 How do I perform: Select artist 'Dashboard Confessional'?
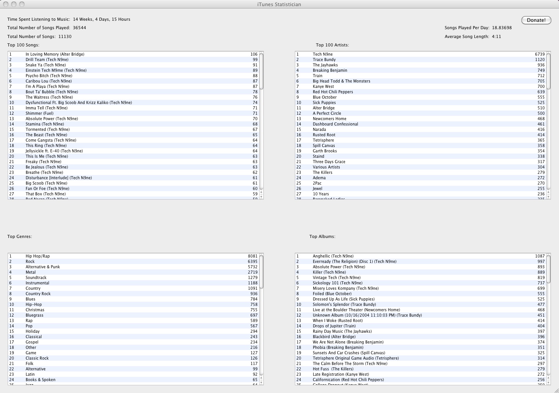pyautogui.click(x=421, y=124)
